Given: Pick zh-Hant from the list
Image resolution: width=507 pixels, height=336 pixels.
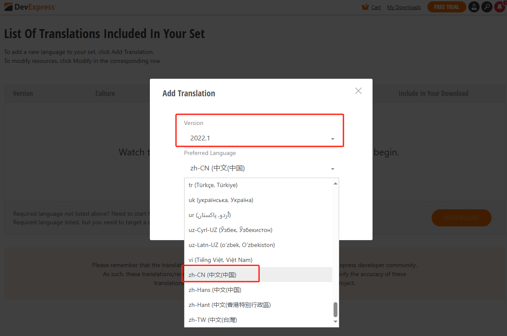Looking at the screenshot, I should click(x=230, y=305).
